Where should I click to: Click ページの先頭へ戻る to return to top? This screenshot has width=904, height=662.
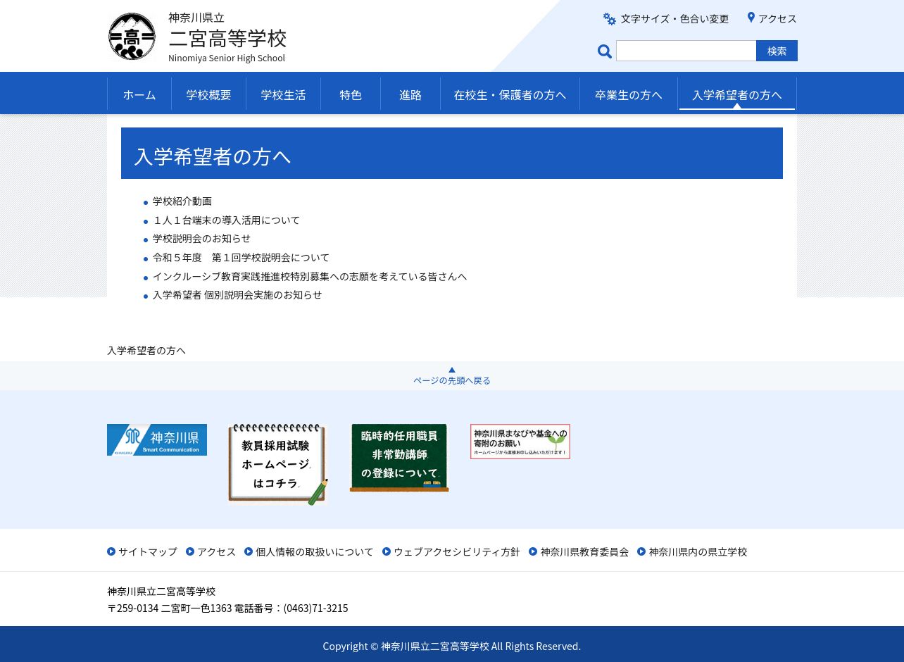pos(452,380)
